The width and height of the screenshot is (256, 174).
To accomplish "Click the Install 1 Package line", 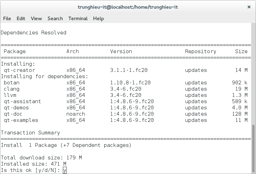I will tap(66, 145).
